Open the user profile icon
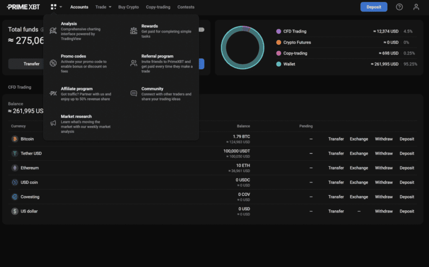429x267 pixels. tap(416, 7)
